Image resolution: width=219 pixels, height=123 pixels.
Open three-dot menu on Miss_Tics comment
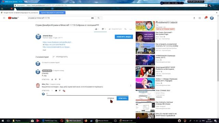click(131, 85)
